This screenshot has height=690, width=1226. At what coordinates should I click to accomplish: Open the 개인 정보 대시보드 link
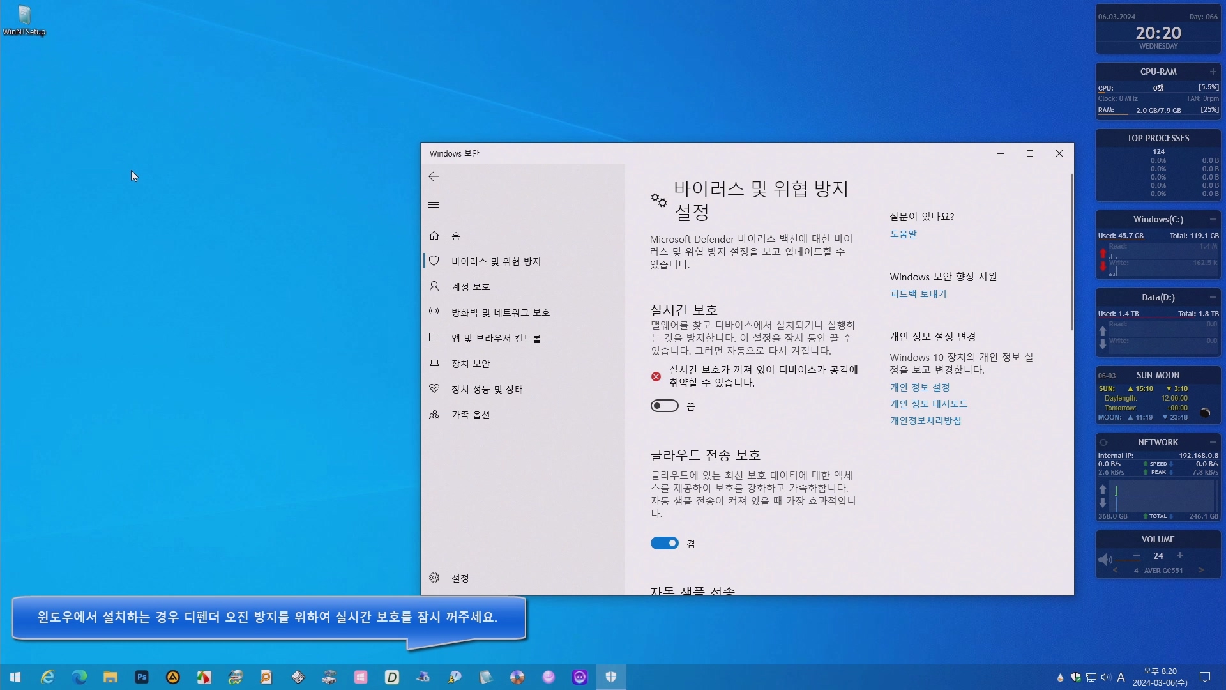point(928,404)
